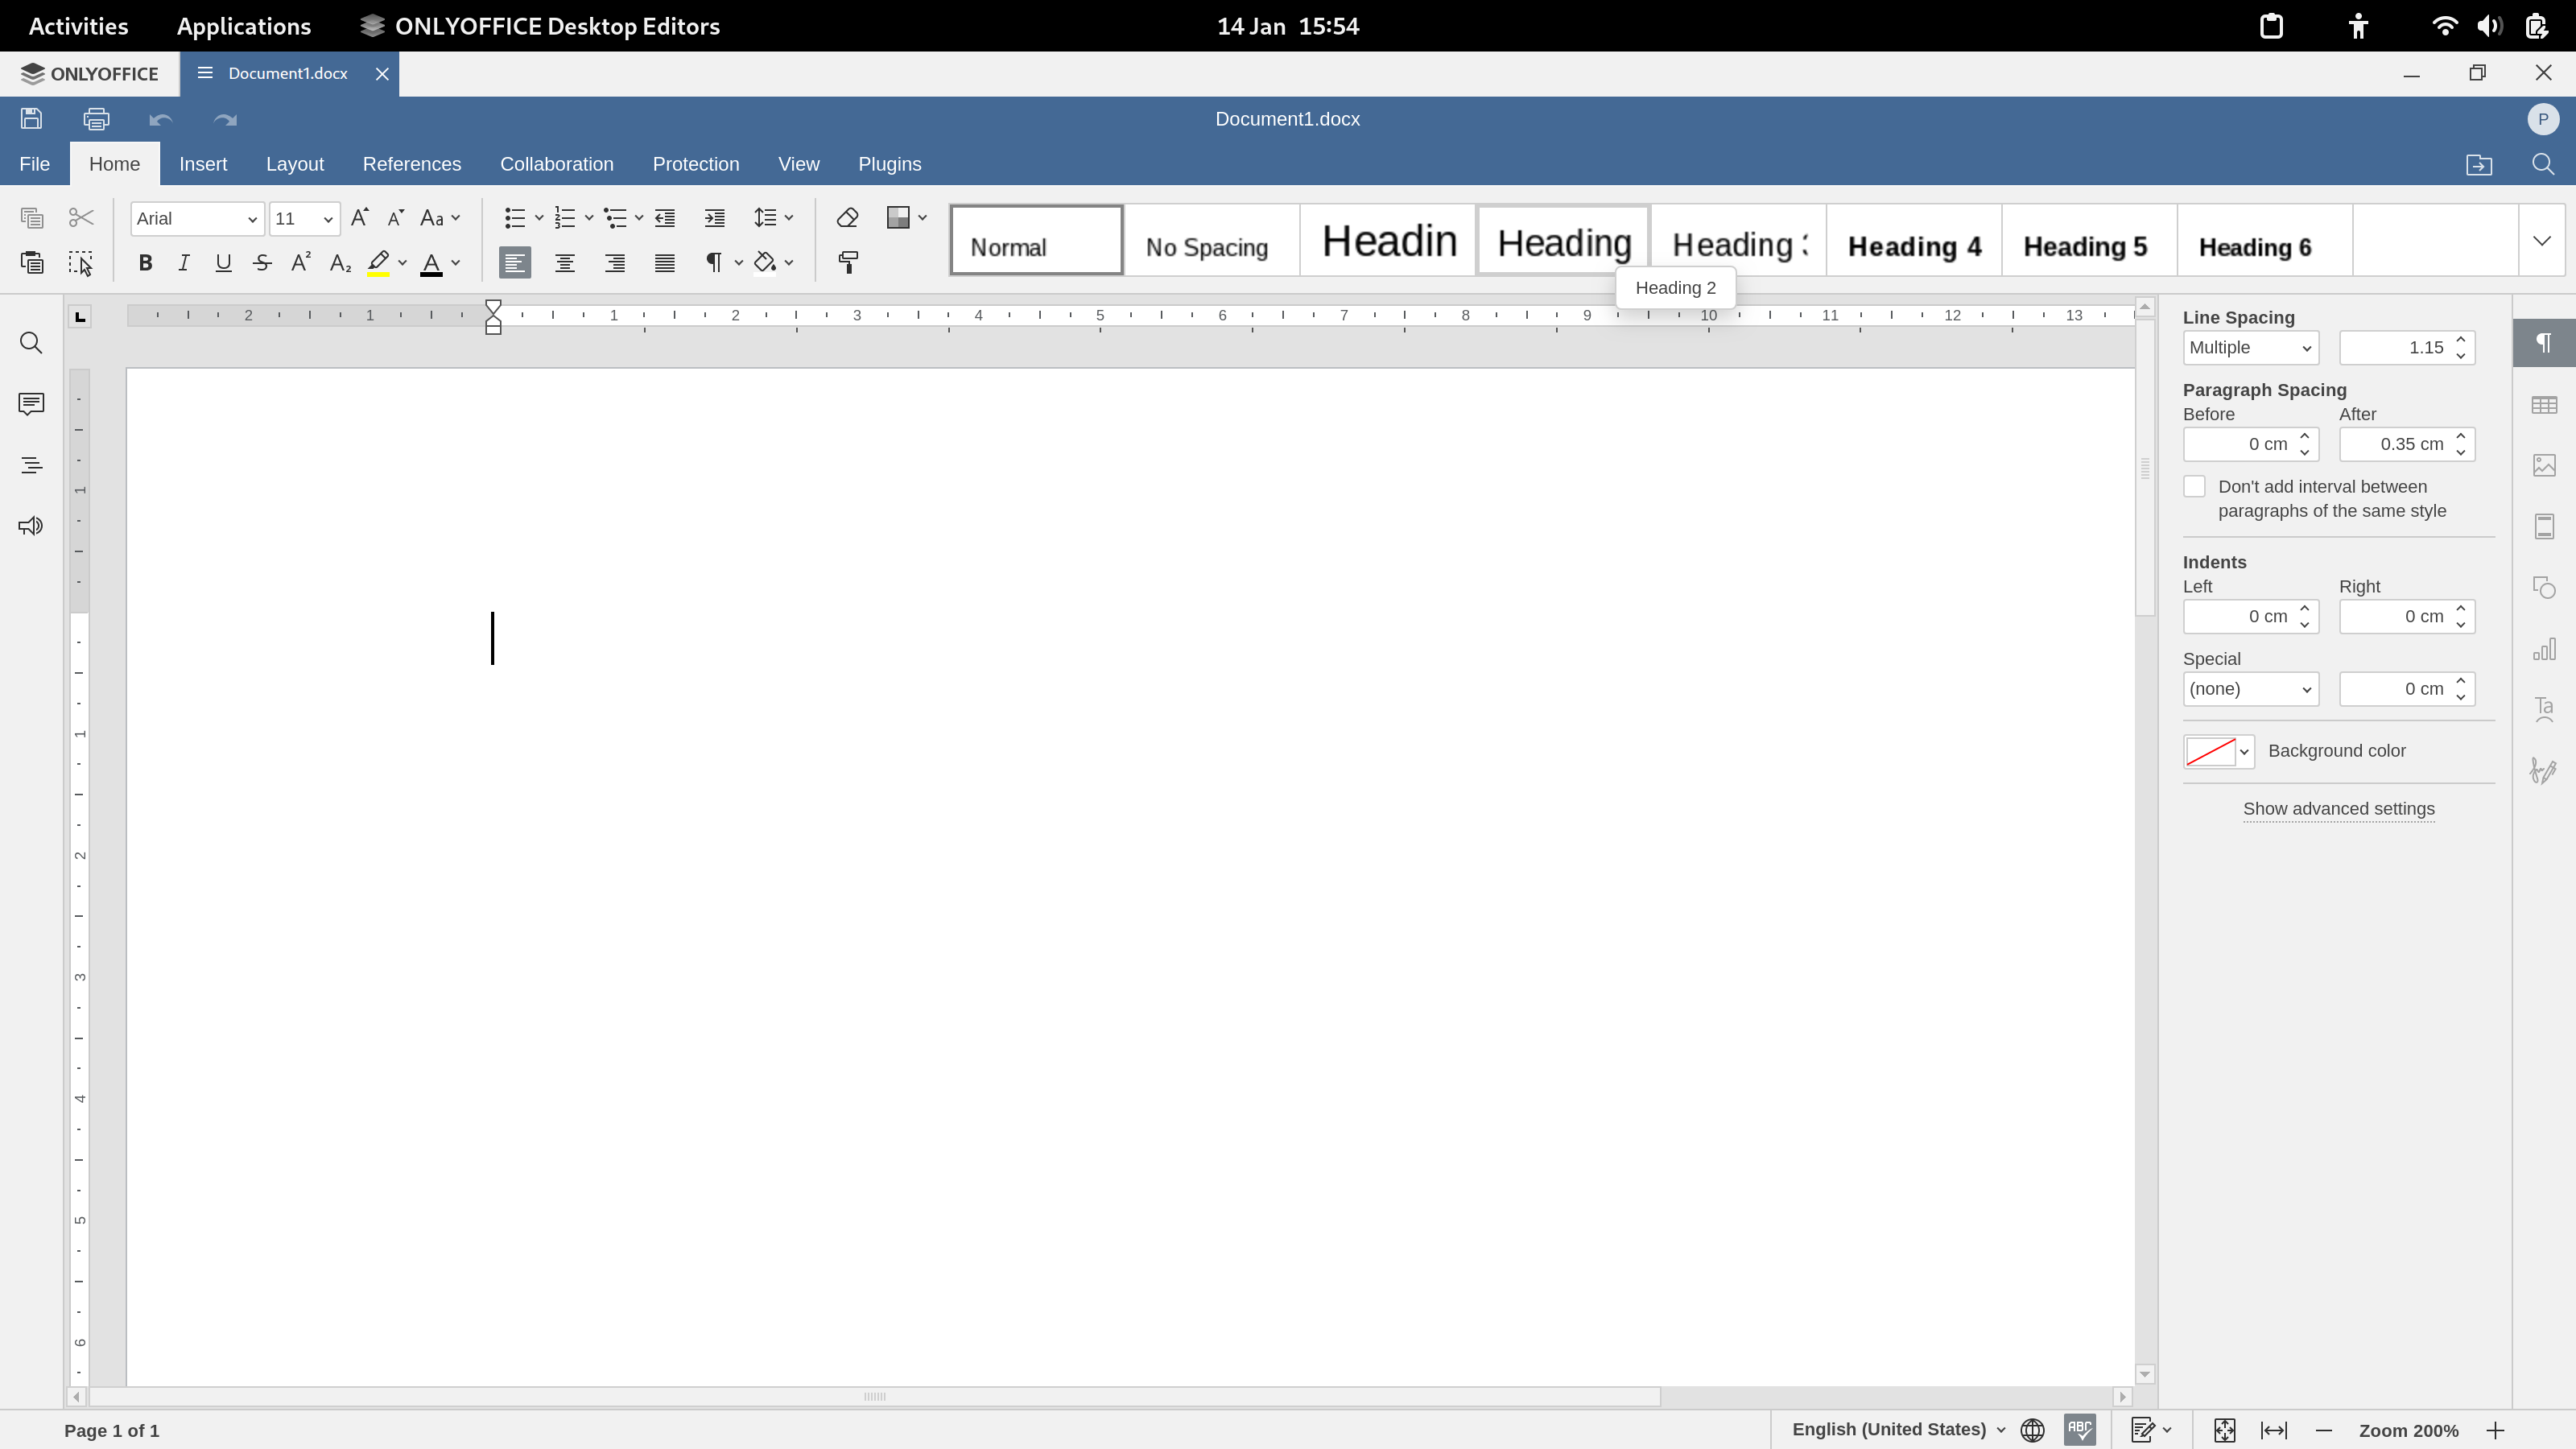
Task: Click the Copy icon
Action: 31,218
